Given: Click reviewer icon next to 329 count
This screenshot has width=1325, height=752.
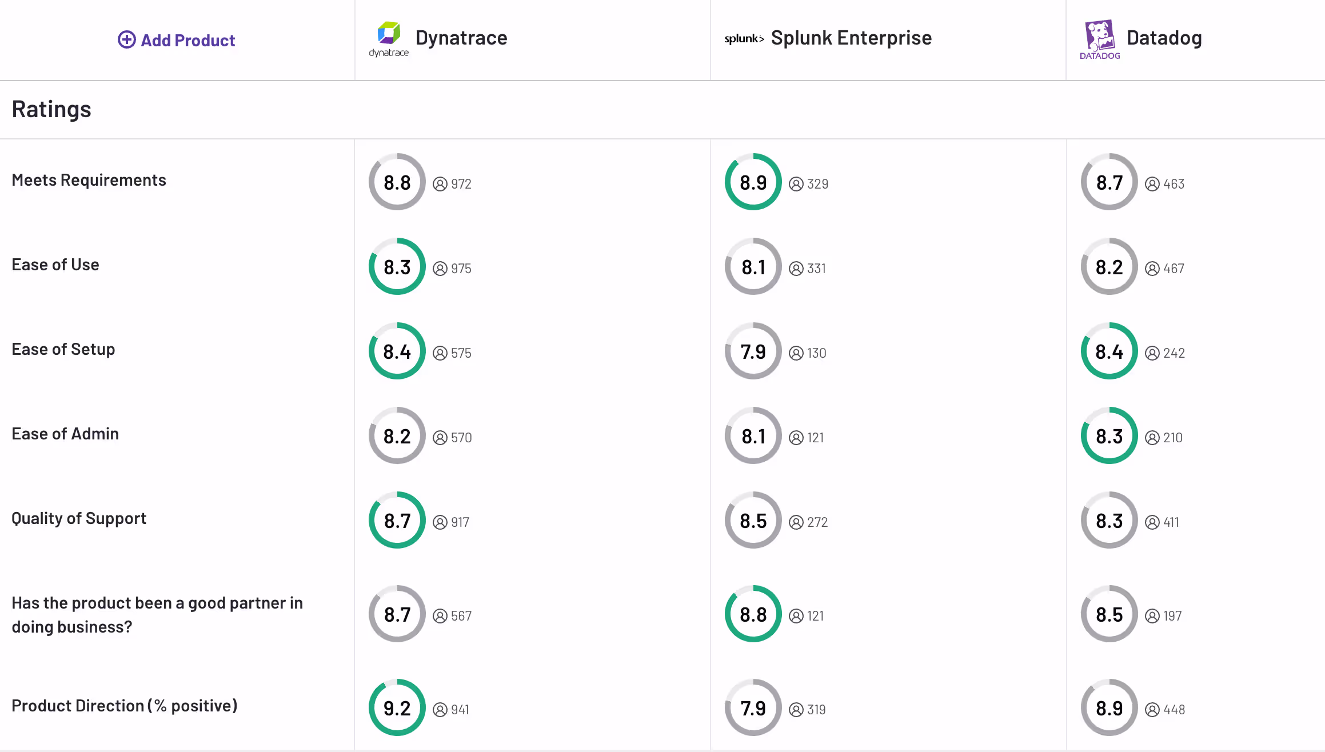Looking at the screenshot, I should [x=796, y=184].
